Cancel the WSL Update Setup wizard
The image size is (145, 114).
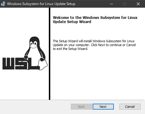tap(130, 107)
